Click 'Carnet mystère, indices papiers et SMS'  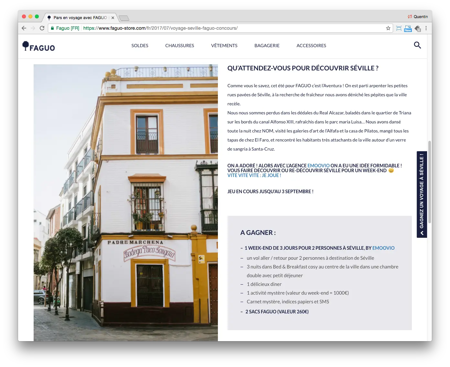click(288, 302)
